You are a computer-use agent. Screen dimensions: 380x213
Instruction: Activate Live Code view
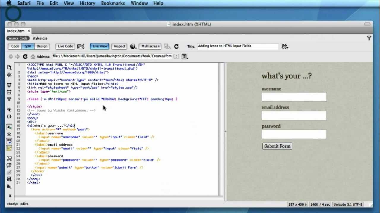(65, 46)
